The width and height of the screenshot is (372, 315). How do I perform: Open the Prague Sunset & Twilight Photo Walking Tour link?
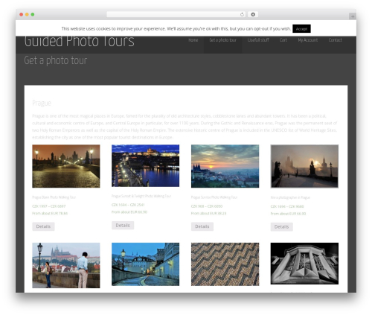pos(141,196)
